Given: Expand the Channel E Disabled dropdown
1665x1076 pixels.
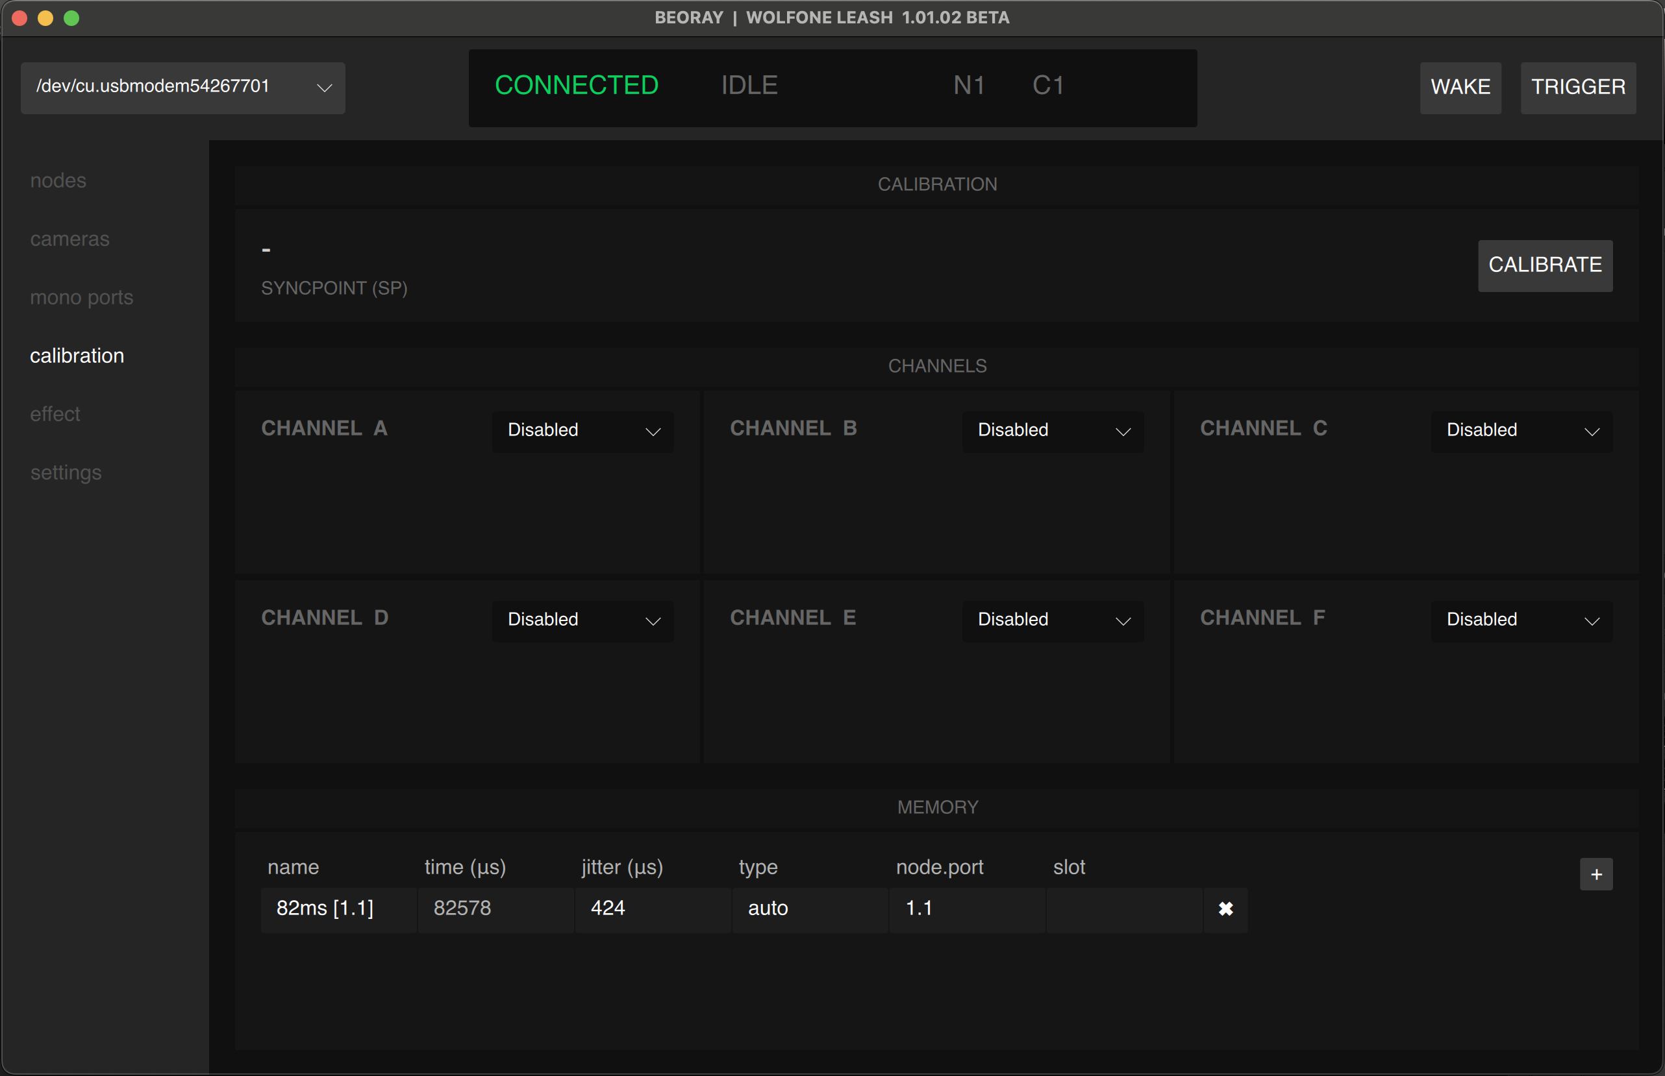Looking at the screenshot, I should pos(1052,620).
